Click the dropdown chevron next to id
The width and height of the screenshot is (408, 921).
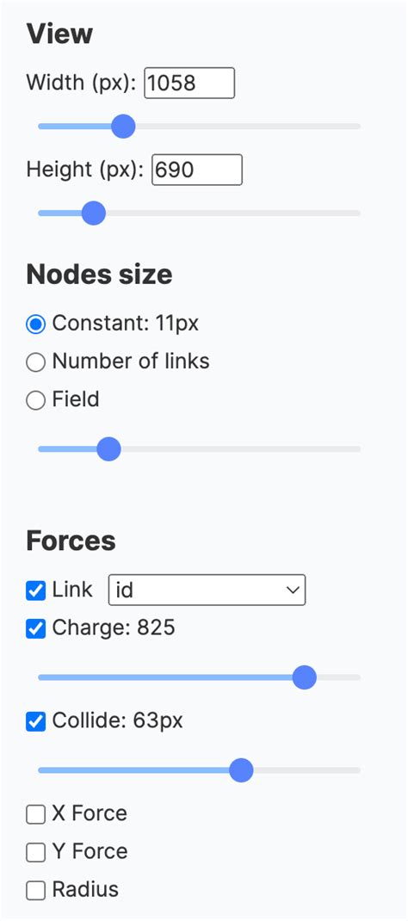click(293, 590)
